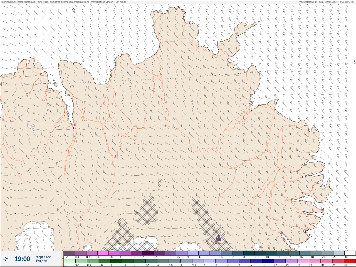Image resolution: width=356 pixels, height=267 pixels.
Task: Click the purple 0.5 precipitation marker on the map
Action: coord(219,237)
